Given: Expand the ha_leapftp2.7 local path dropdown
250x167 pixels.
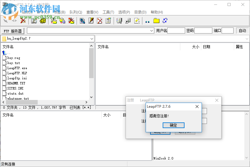Looking at the screenshot, I should (x=92, y=39).
